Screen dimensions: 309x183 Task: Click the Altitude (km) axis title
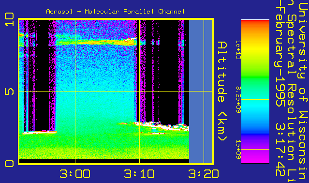(222, 91)
